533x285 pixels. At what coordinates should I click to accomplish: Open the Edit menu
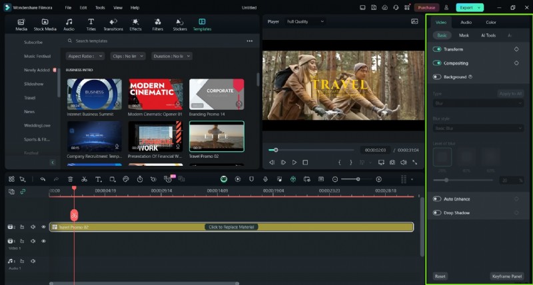coord(83,7)
